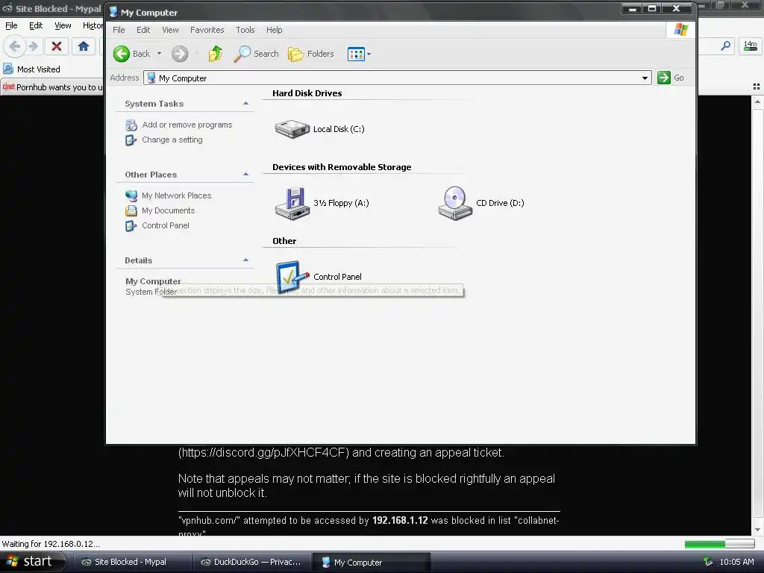
Task: Click the 'Waiting for 192.168.0.12...' status text
Action: (x=51, y=544)
